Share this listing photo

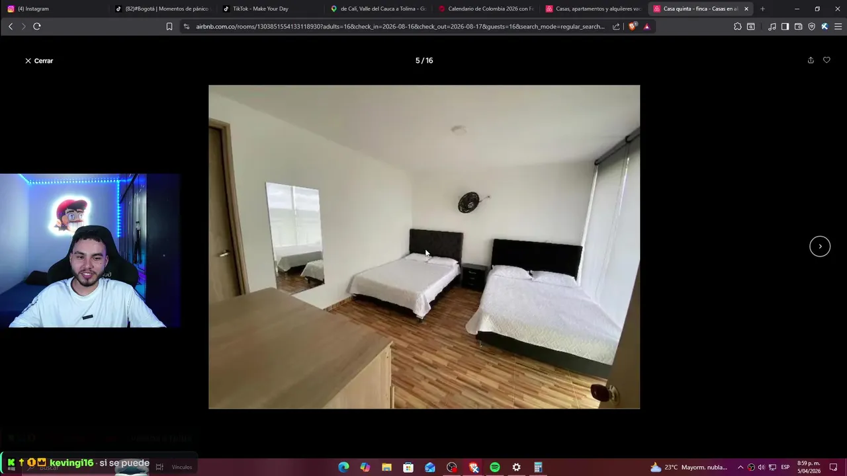click(x=811, y=60)
